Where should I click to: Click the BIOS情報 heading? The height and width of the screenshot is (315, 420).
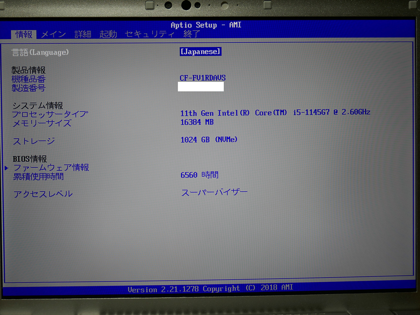pyautogui.click(x=30, y=159)
